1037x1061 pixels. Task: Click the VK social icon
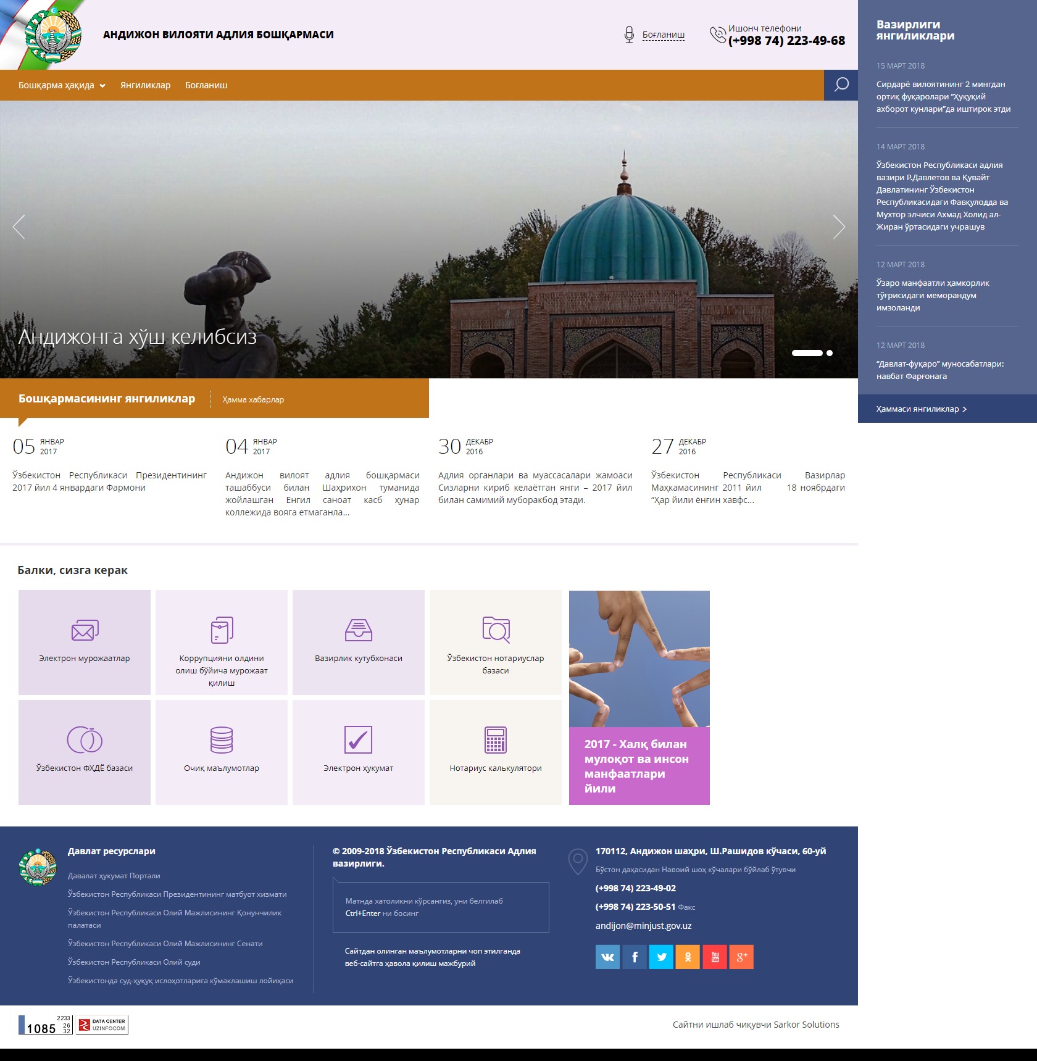tap(607, 957)
